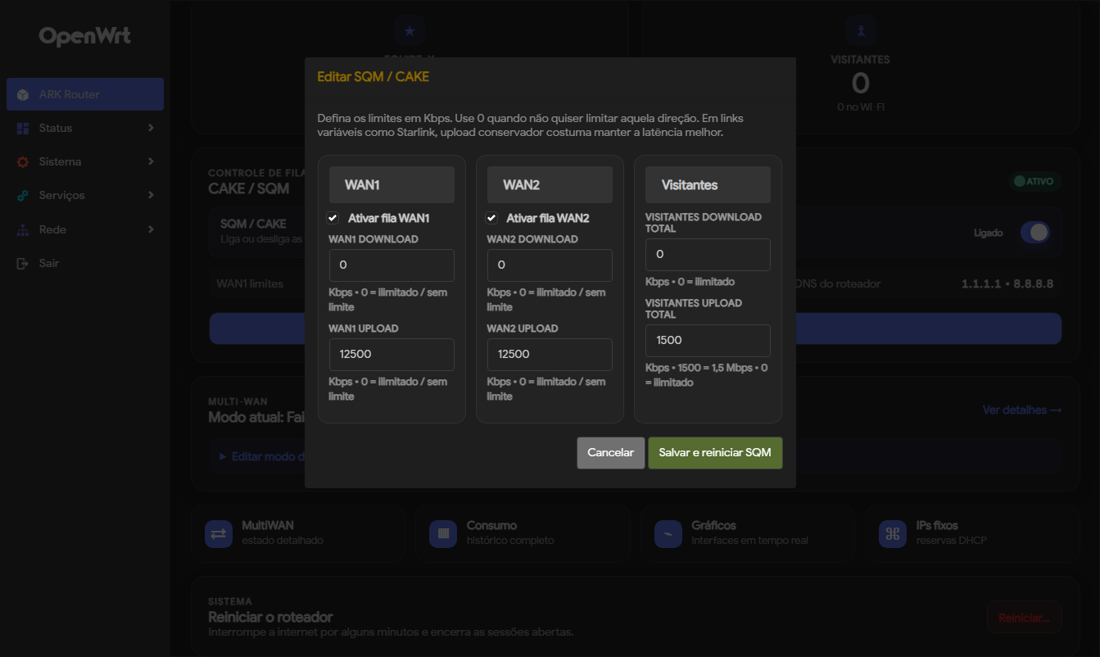Open the Consumo history icon
1100x657 pixels.
[443, 533]
